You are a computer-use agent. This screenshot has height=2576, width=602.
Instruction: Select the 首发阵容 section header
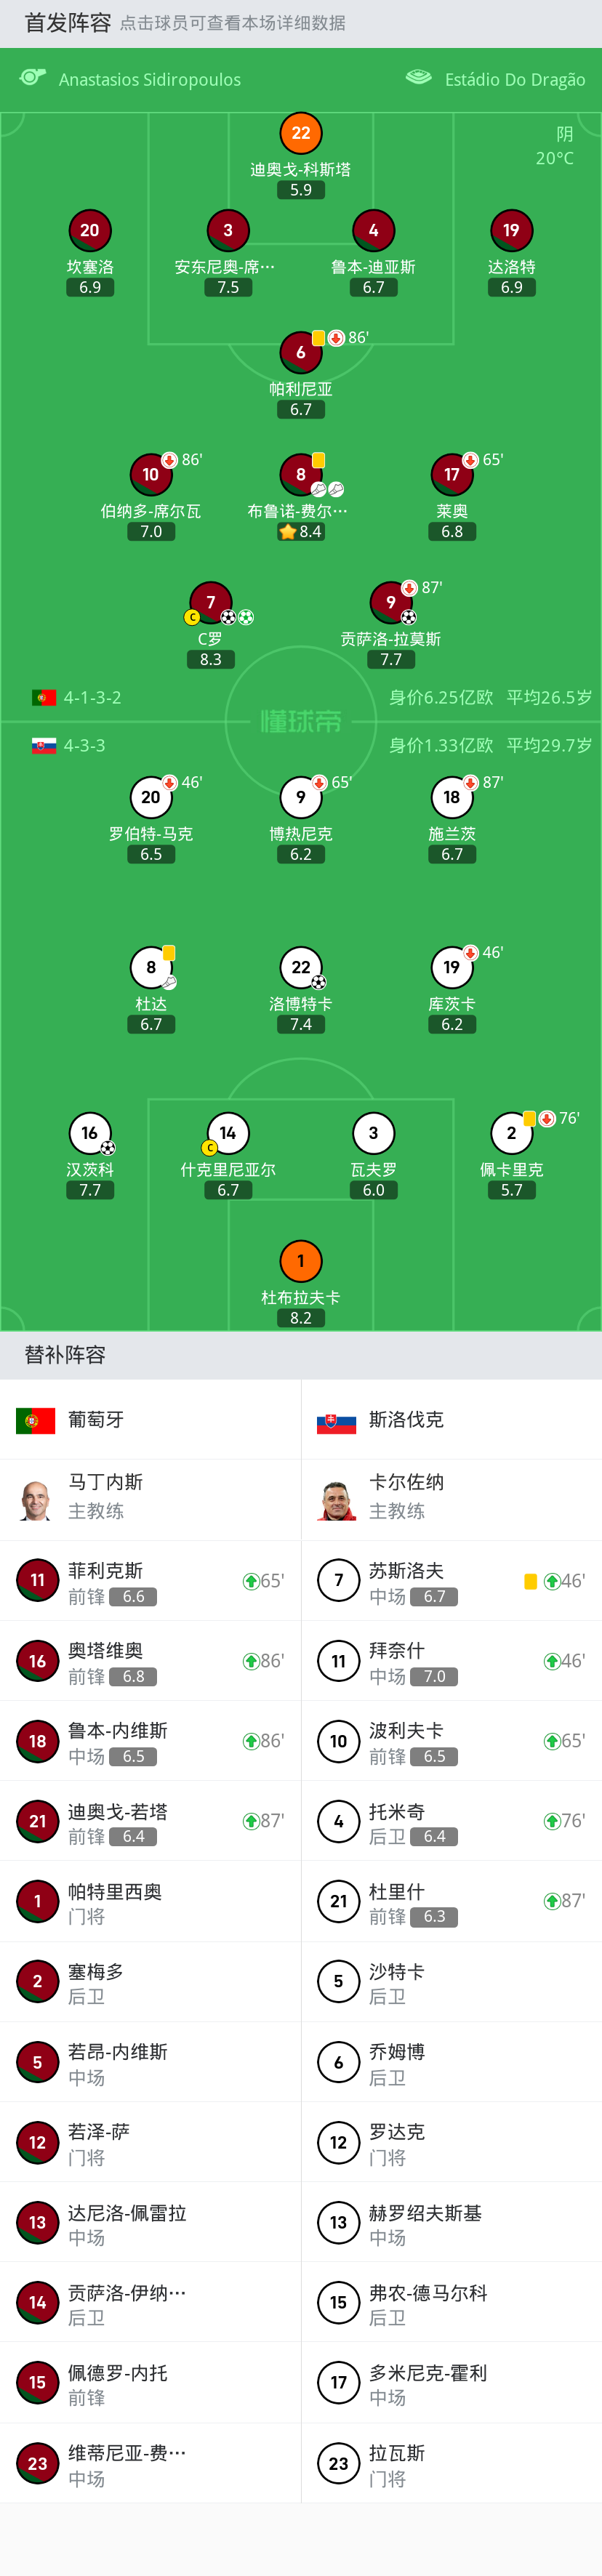(57, 20)
